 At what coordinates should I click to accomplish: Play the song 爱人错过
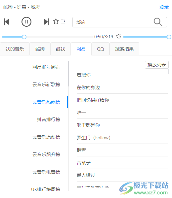pos(122,175)
